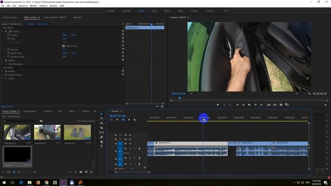Click Mark In button in Program monitor
The image size is (331, 186).
coord(224,105)
